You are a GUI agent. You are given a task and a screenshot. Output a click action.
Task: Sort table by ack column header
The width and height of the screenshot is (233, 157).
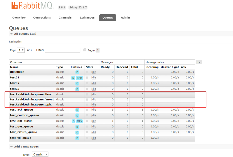[x=183, y=67]
